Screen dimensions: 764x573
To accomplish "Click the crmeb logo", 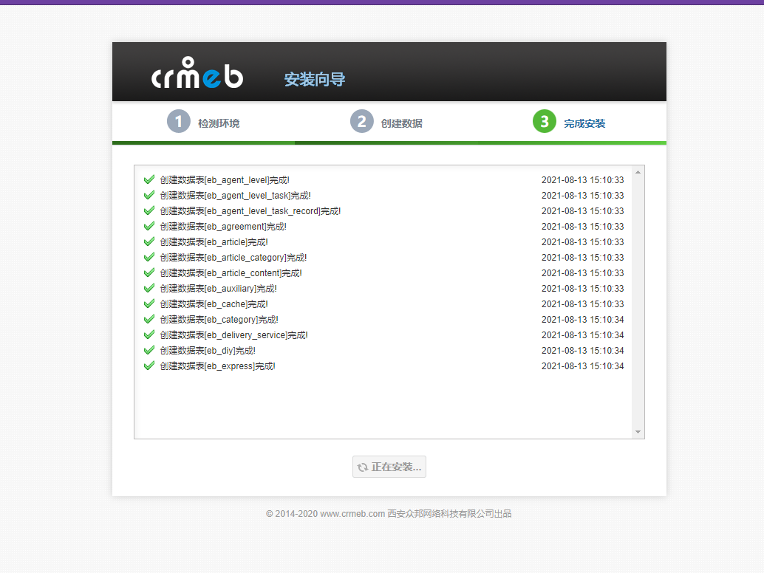I will (197, 72).
